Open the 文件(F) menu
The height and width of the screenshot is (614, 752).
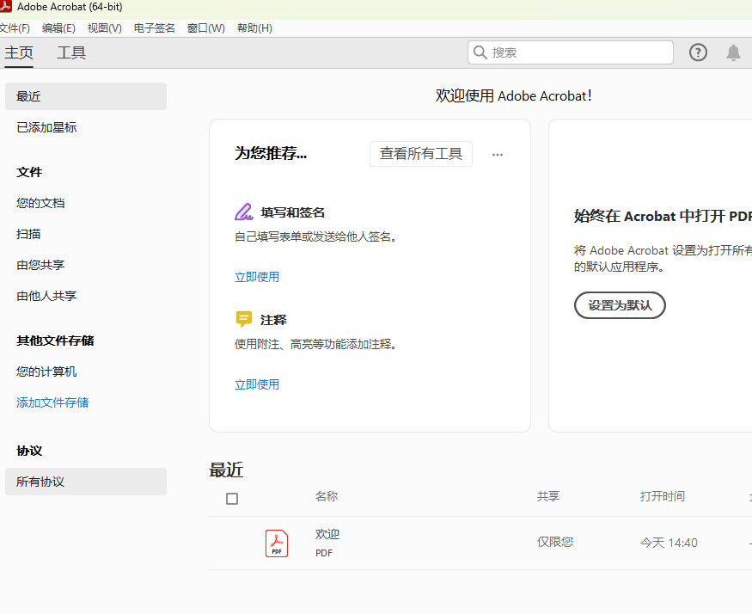click(x=15, y=28)
